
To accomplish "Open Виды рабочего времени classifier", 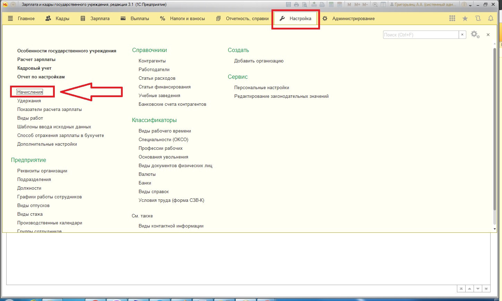I will 165,131.
